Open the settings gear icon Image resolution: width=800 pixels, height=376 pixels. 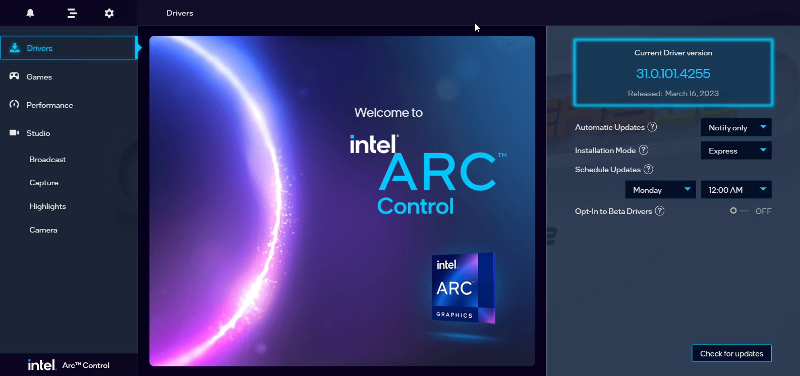click(x=109, y=13)
